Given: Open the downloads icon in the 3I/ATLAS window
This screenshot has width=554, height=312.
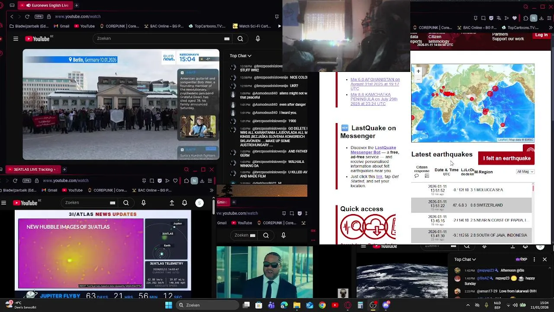Looking at the screenshot, I should [202, 181].
